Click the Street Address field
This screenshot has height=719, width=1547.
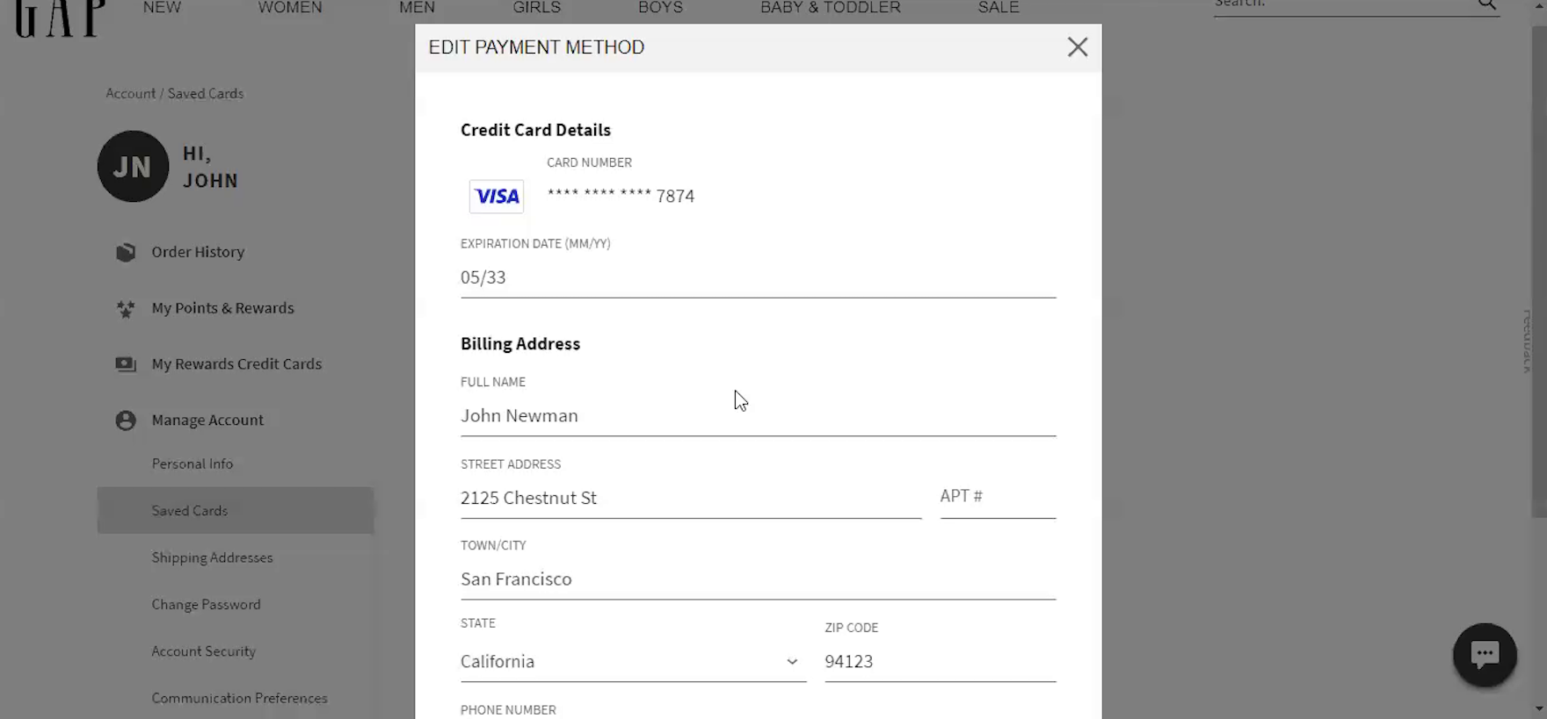click(690, 499)
